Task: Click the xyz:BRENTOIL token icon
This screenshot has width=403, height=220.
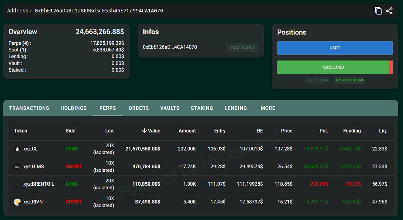Action: click(18, 184)
